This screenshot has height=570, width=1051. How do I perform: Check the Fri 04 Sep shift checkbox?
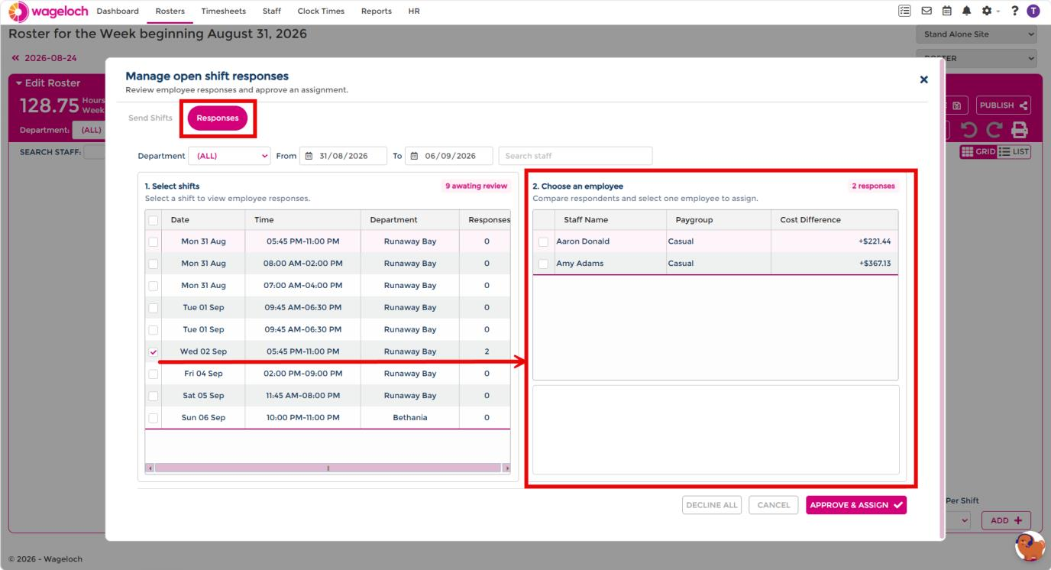pyautogui.click(x=154, y=374)
